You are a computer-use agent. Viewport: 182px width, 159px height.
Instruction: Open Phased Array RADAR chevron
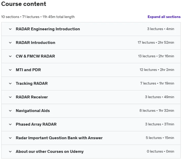(x=10, y=124)
